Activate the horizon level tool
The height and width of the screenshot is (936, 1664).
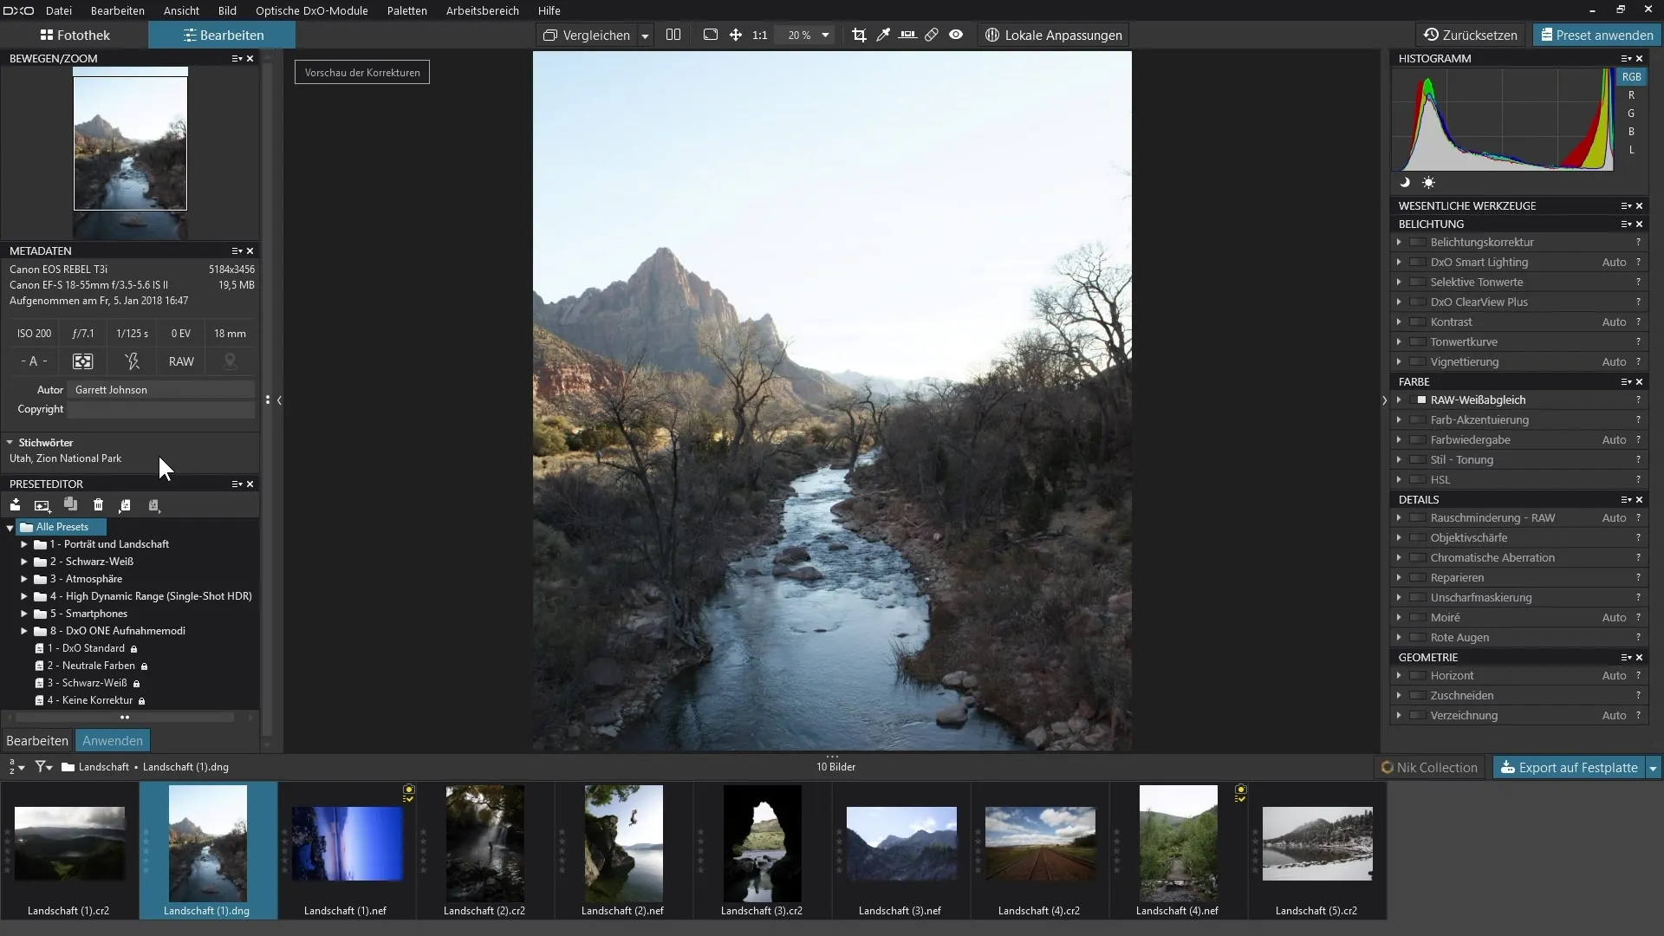[x=907, y=35]
